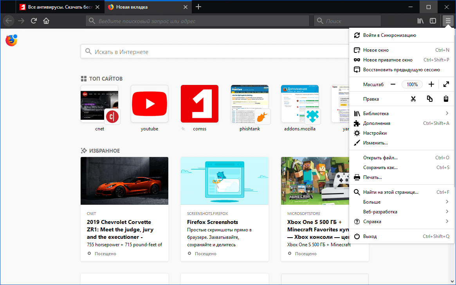Click the Back navigation arrow

tap(8, 20)
